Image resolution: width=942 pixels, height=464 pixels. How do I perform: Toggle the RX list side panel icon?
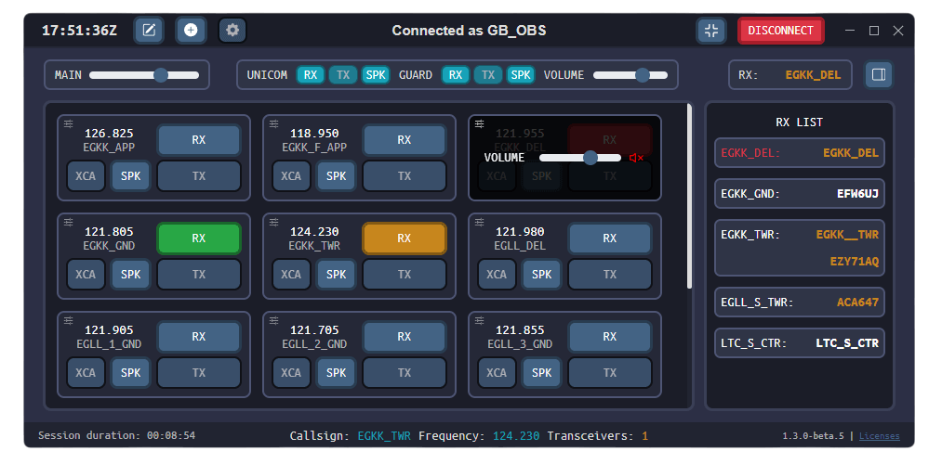(x=879, y=75)
